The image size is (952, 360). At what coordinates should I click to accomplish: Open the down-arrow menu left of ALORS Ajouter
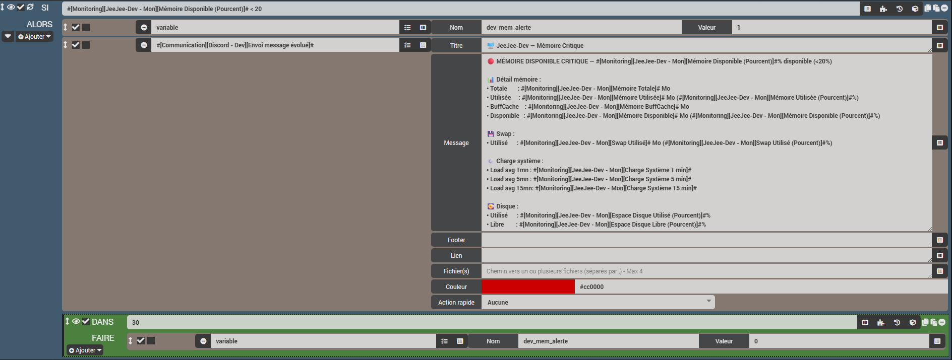tap(8, 36)
